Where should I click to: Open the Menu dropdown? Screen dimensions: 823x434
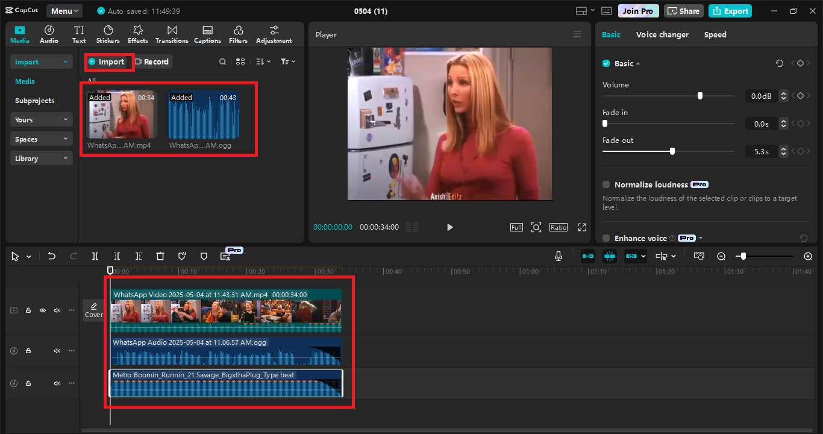point(65,11)
